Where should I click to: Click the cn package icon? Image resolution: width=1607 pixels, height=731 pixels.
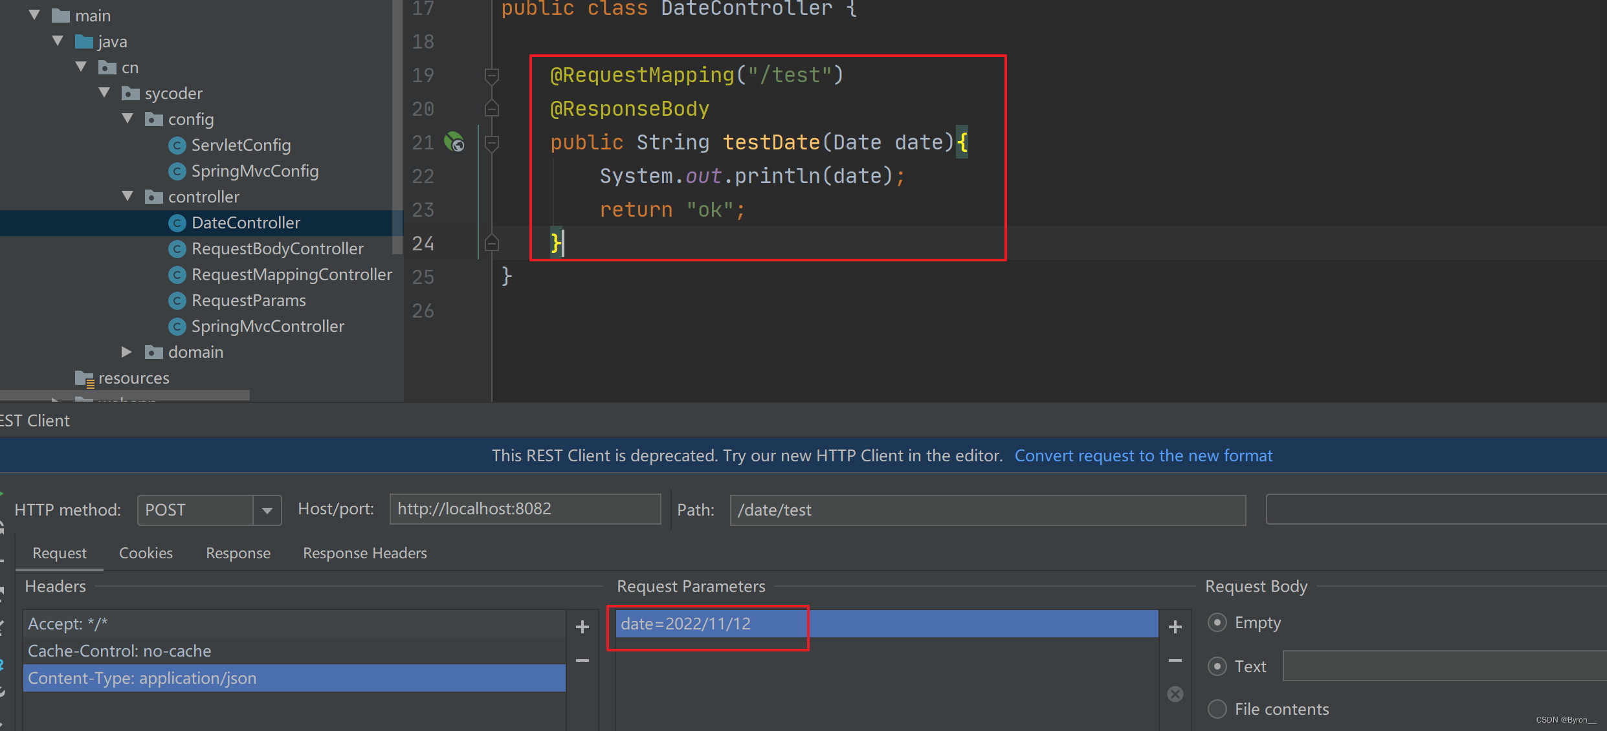107,67
